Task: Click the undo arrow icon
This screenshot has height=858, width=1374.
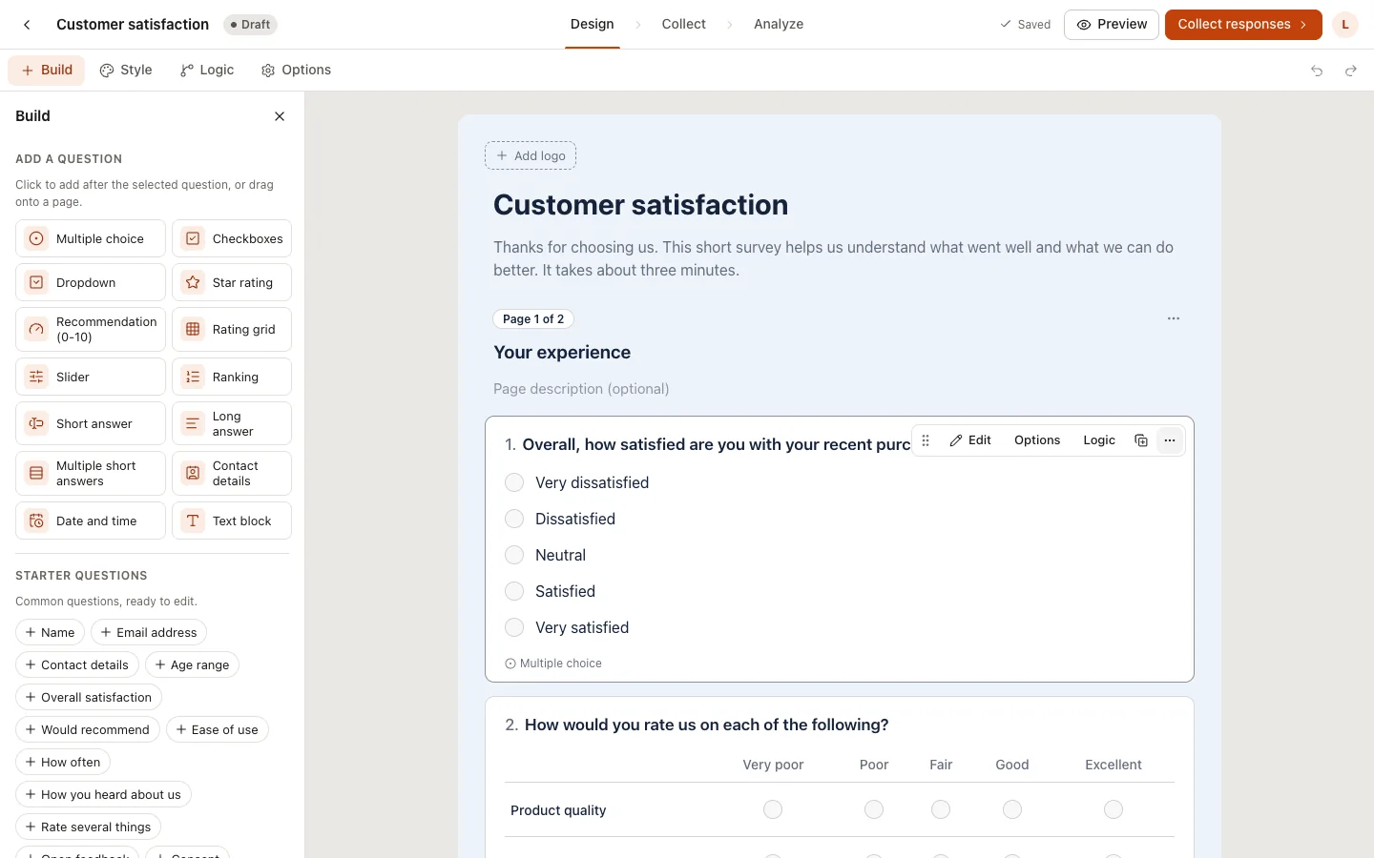Action: point(1317,71)
